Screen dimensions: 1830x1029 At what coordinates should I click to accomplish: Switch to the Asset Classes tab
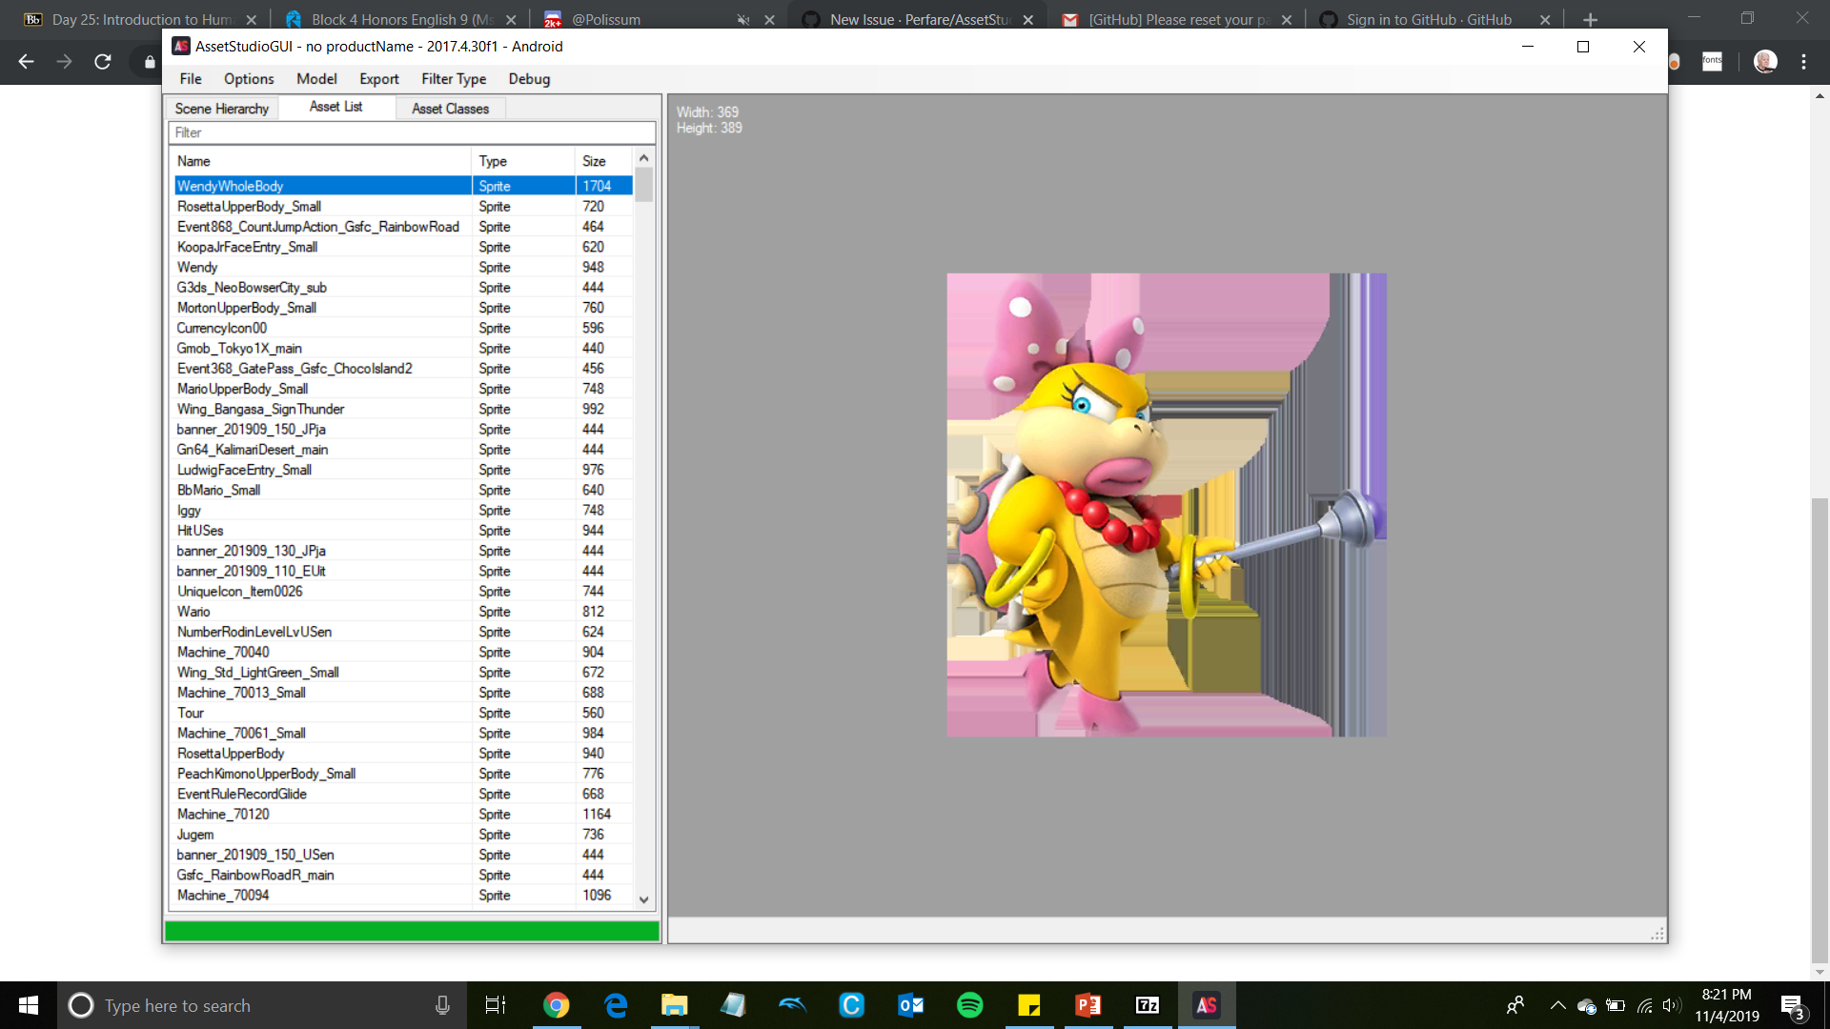[450, 109]
